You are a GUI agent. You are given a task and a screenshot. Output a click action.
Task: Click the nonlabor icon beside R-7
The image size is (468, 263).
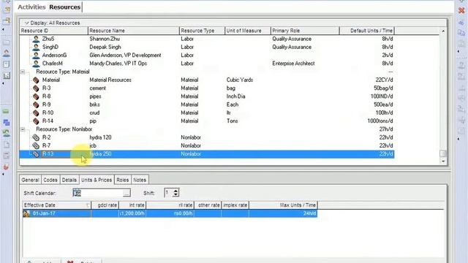[x=36, y=146]
